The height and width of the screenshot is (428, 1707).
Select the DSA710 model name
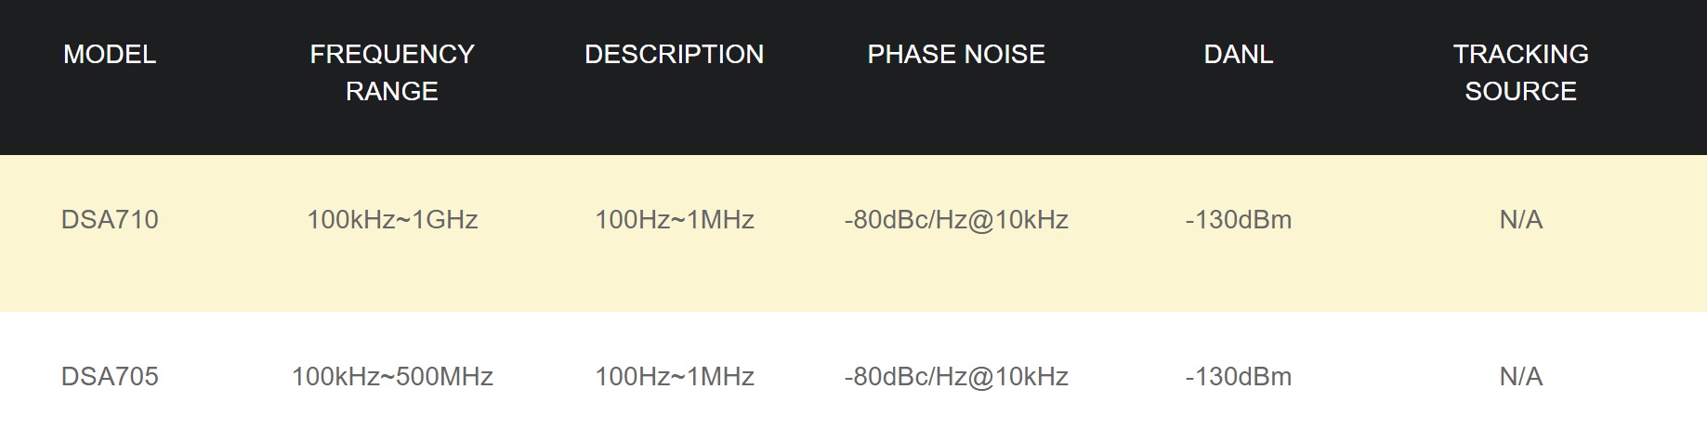point(110,220)
